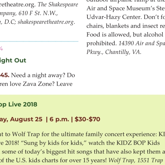This screenshot has width=165, height=165.
Task: Click 'KIDZ BOP Kids' in the paragraph
Action: [138, 143]
